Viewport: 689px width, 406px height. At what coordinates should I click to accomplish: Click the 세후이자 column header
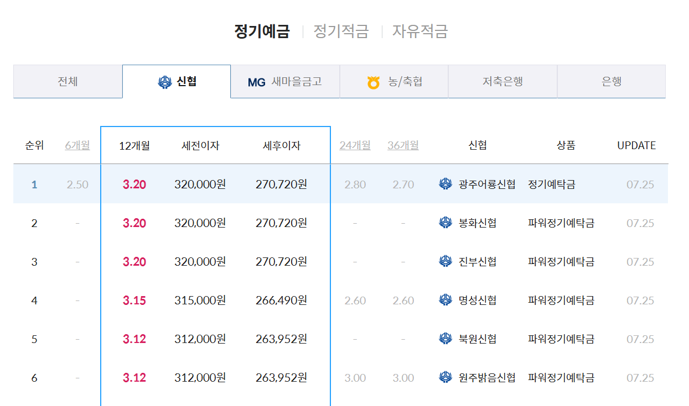[282, 146]
